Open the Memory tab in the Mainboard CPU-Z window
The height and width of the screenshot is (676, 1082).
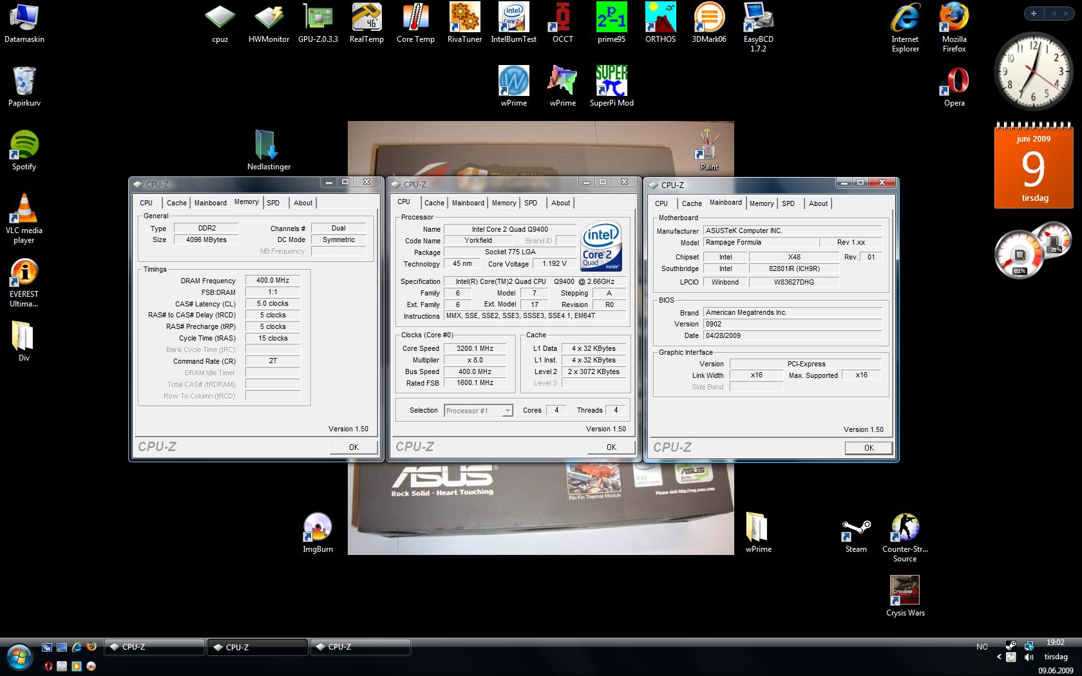[x=761, y=203]
